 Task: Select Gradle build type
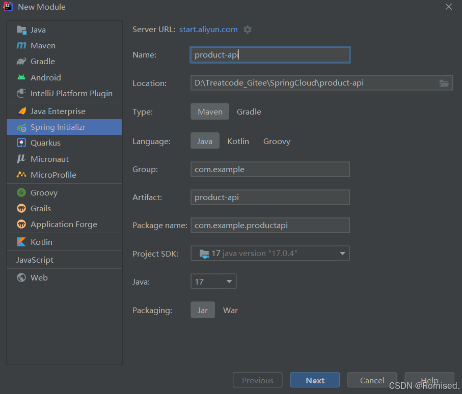249,111
